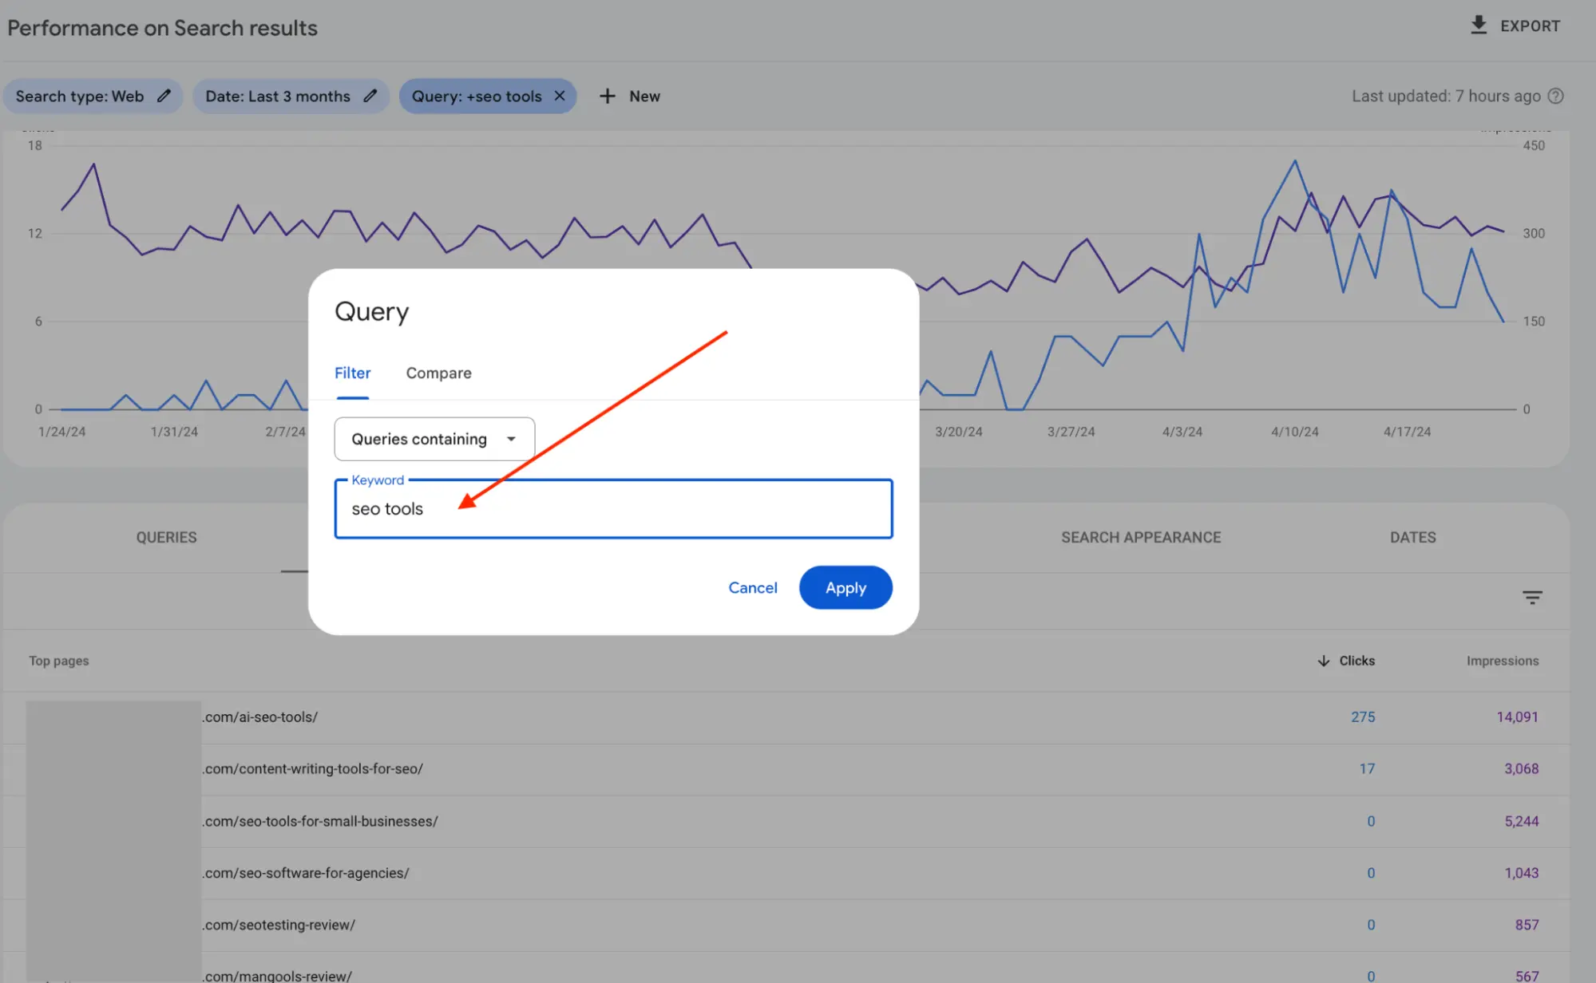Open the Queries containing dropdown
Image resolution: width=1596 pixels, height=983 pixels.
coord(434,439)
